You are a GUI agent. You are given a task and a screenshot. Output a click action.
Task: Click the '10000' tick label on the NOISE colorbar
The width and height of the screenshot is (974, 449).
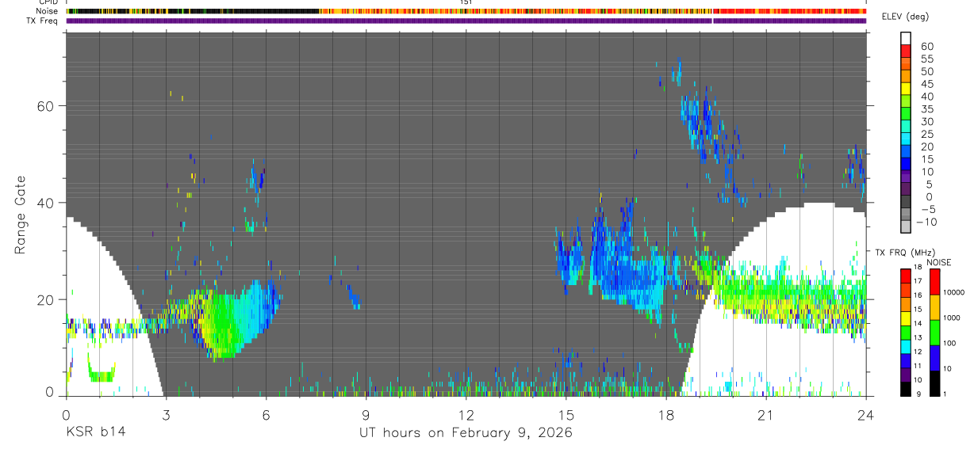(x=953, y=293)
